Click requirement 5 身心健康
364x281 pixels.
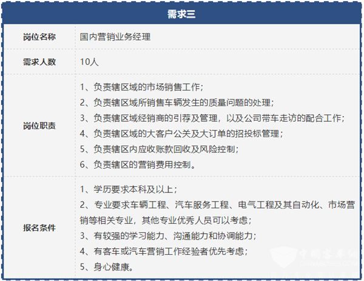click(x=106, y=267)
